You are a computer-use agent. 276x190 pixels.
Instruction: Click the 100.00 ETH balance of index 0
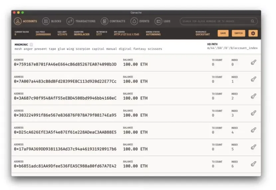(135, 64)
